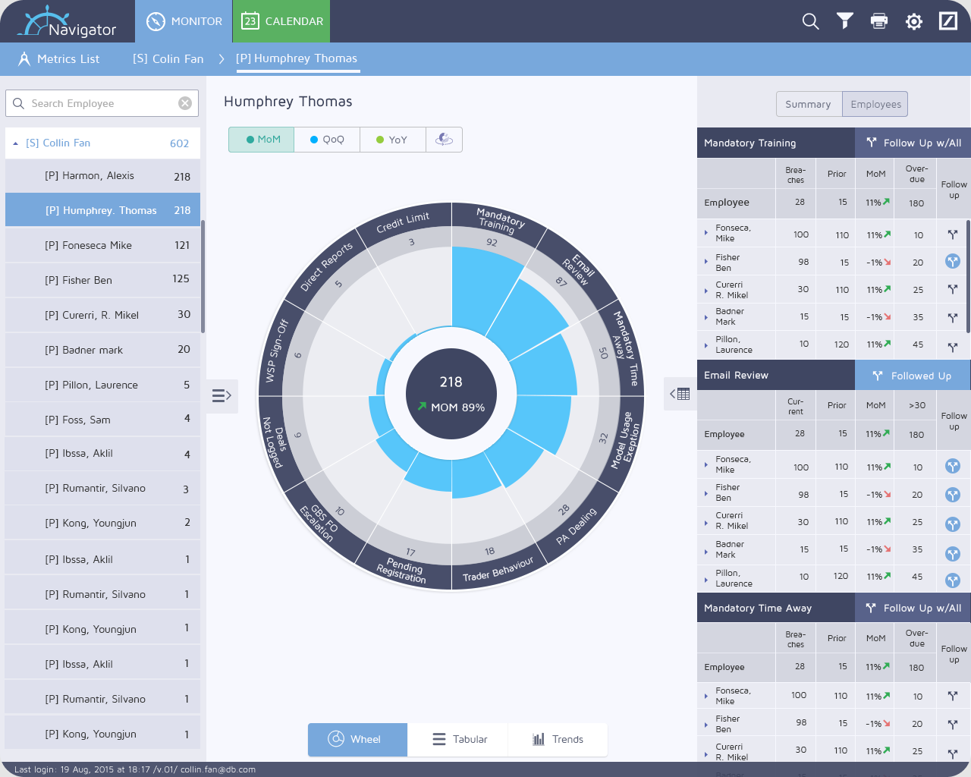Follow up Fisher Ben in Mandatory Time Away
The image size is (971, 777).
point(953,724)
